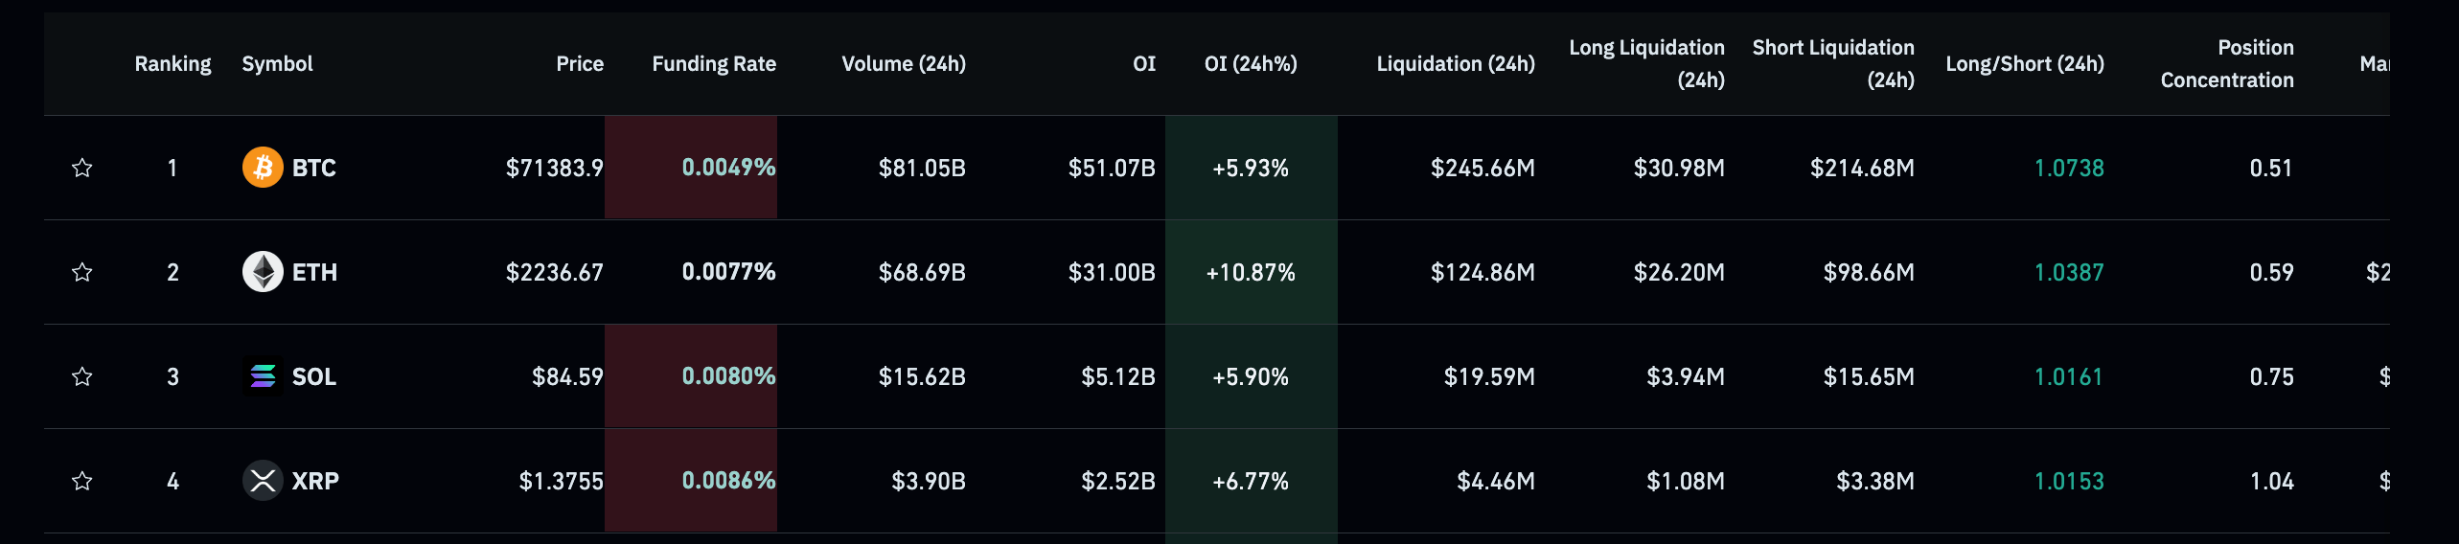Sort by Liquidation (24h) header
This screenshot has height=544, width=2459.
[1455, 64]
